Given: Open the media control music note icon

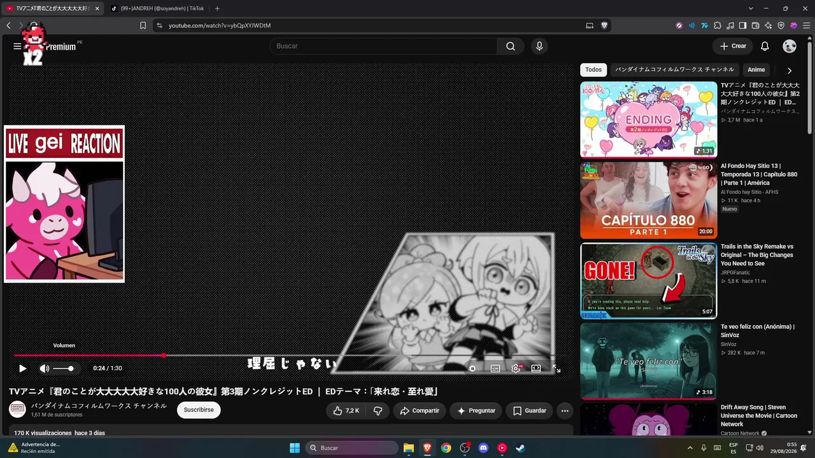Looking at the screenshot, I should click(x=730, y=25).
